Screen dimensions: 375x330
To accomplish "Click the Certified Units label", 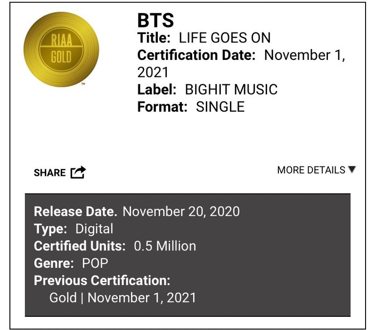I will tap(80, 246).
